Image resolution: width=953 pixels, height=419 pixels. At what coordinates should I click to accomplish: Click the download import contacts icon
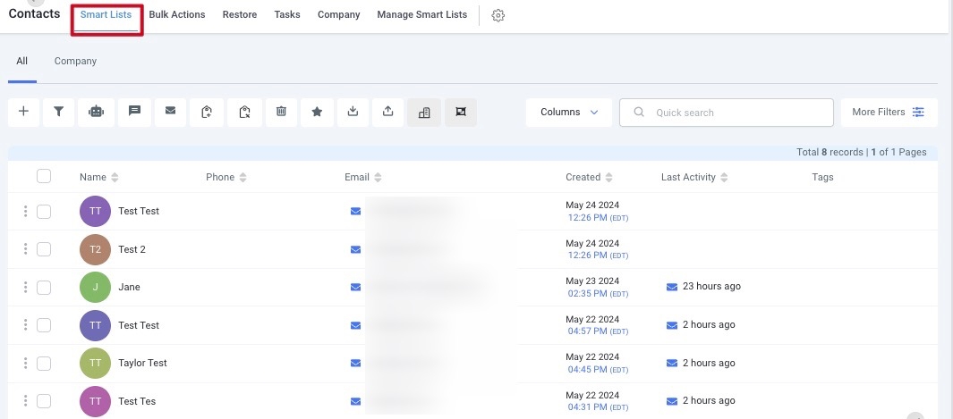(x=353, y=112)
